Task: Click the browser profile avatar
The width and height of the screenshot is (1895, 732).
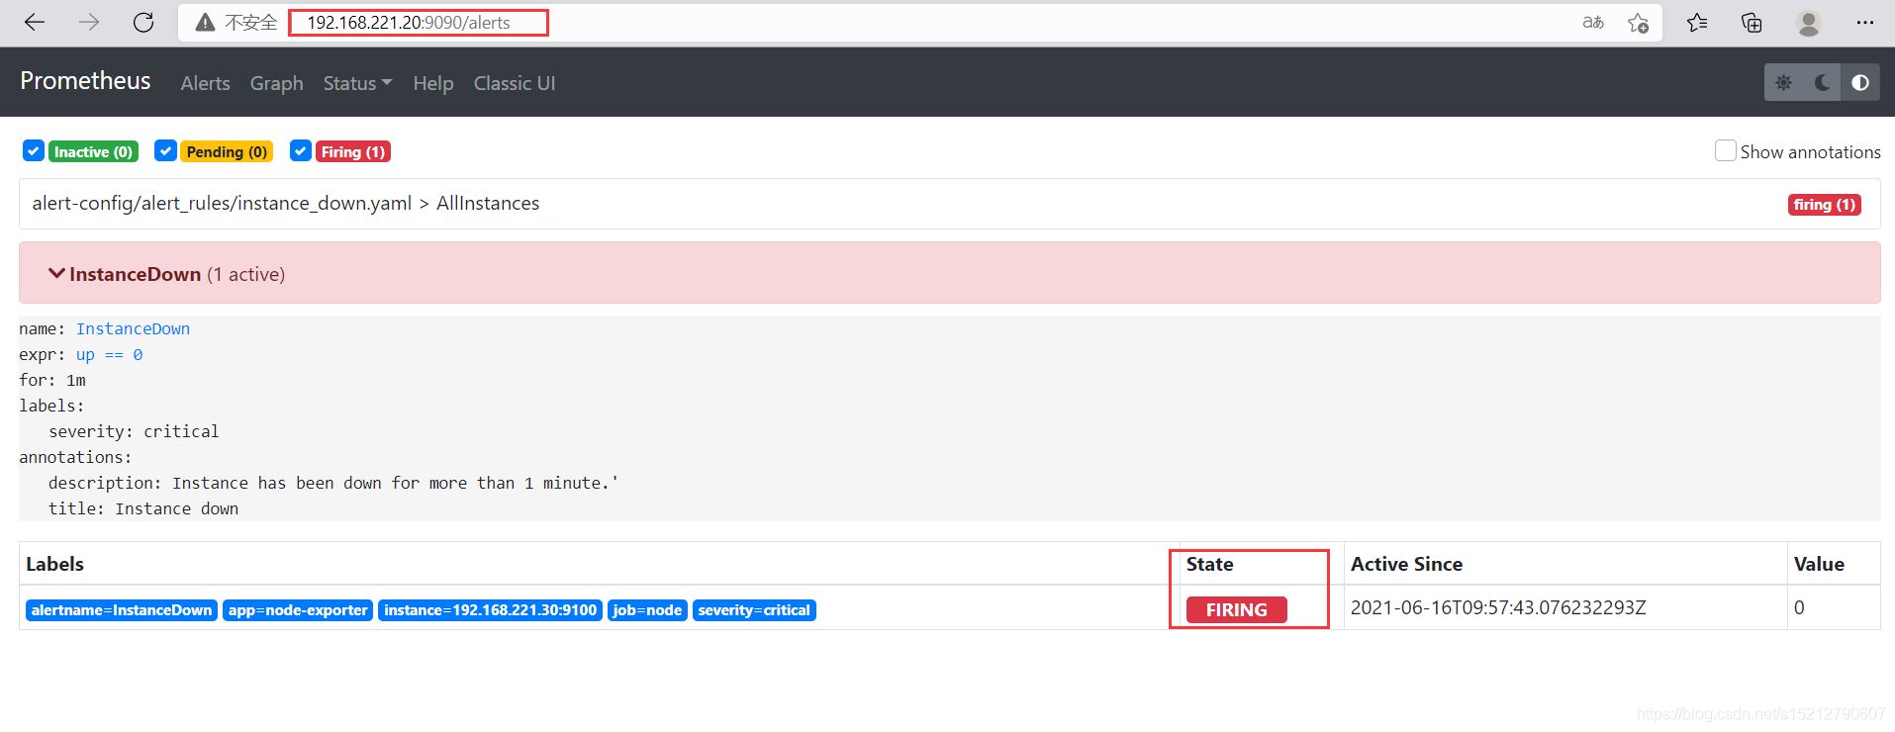Action: click(1809, 23)
